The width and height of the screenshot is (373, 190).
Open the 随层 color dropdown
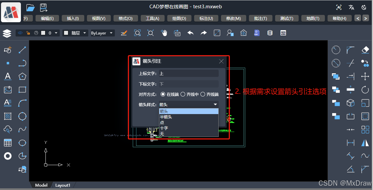pos(75,33)
